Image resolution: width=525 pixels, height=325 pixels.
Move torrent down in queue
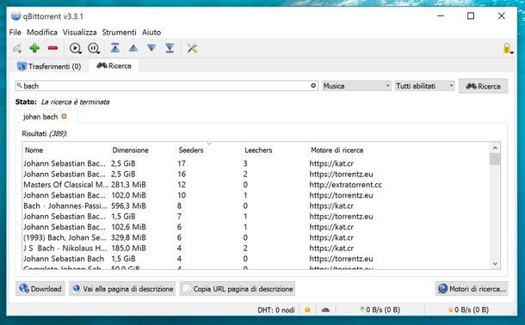coord(151,48)
